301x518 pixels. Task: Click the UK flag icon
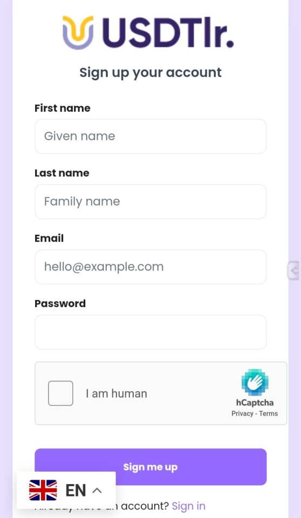click(x=43, y=490)
